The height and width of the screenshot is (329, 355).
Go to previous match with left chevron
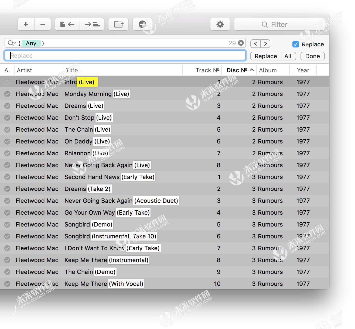(x=255, y=44)
